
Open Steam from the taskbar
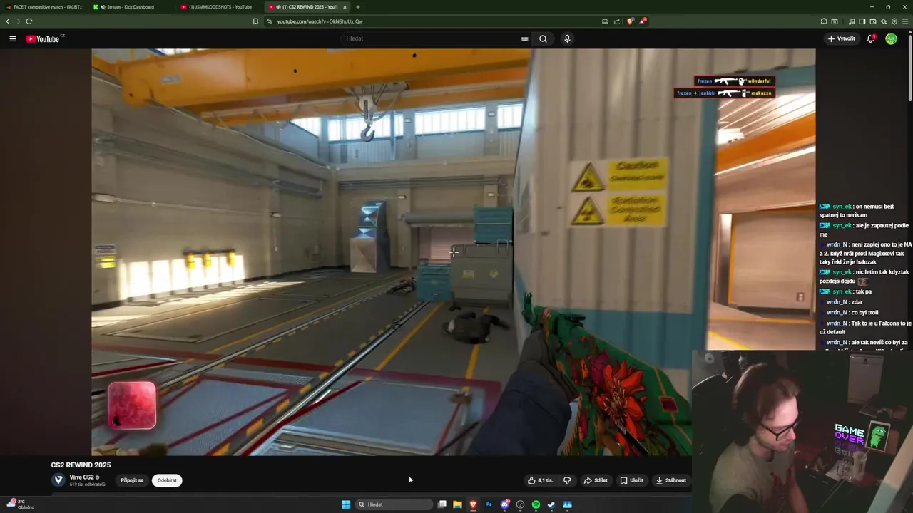click(551, 504)
